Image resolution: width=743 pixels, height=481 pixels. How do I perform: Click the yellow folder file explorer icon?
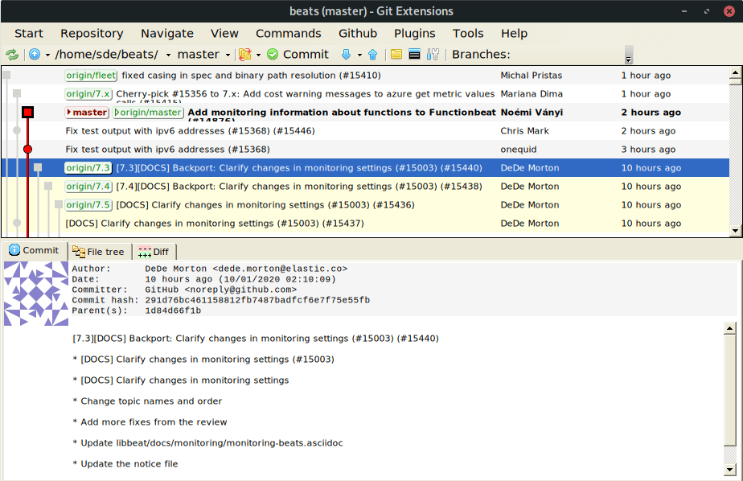click(396, 54)
